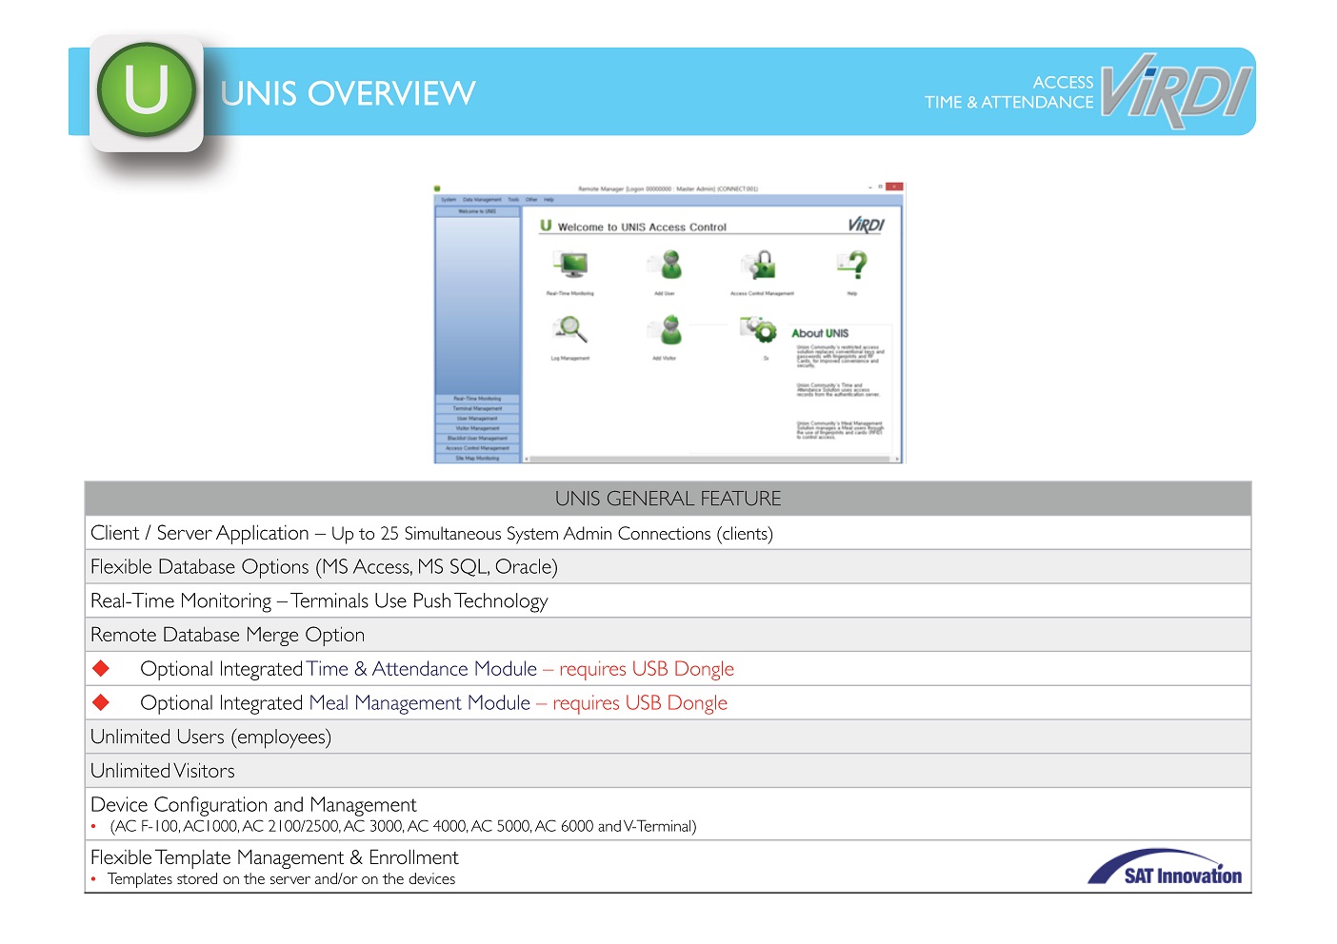Click the Unlimited Visitors row
Viewport: 1337px width, 944px height.
[668, 771]
